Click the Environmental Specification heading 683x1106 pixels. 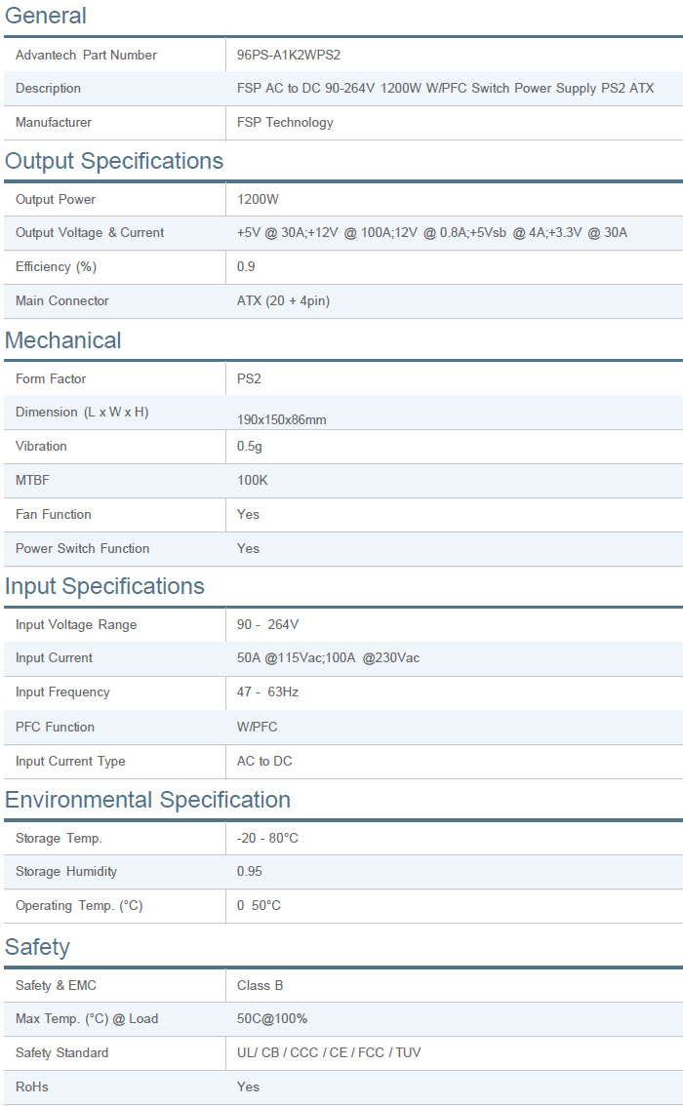tap(147, 800)
